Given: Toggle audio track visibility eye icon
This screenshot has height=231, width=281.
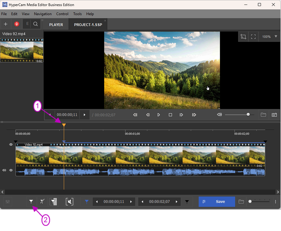Looking at the screenshot, I should [x=11, y=170].
